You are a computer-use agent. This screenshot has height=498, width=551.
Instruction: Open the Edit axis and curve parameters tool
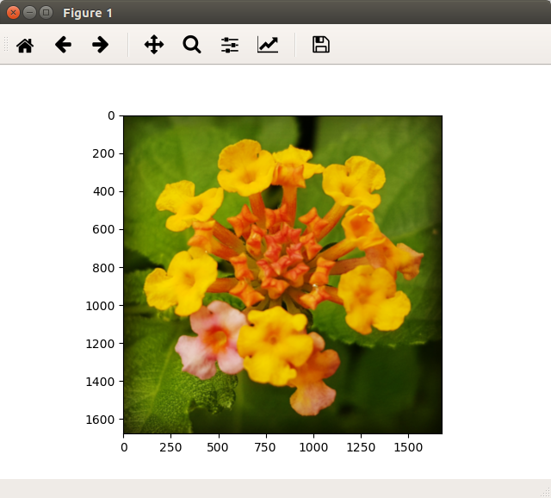point(268,45)
